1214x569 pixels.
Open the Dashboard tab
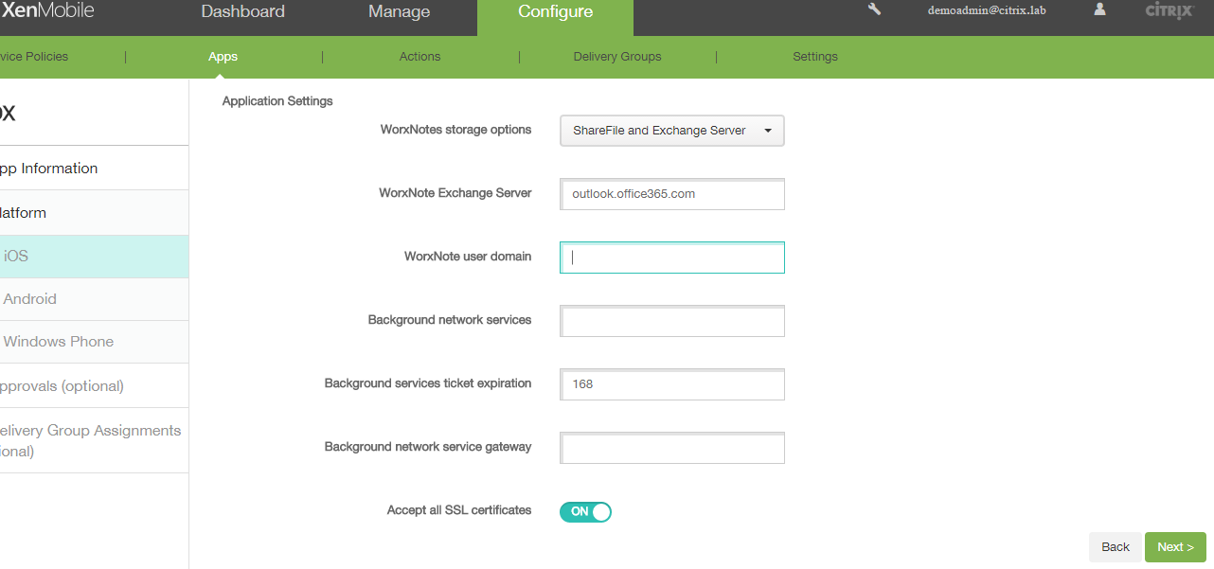[243, 12]
